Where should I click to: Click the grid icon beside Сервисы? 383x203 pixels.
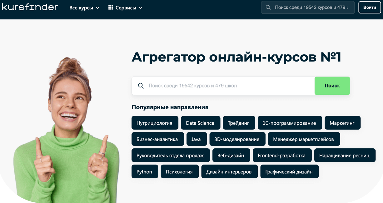(111, 7)
